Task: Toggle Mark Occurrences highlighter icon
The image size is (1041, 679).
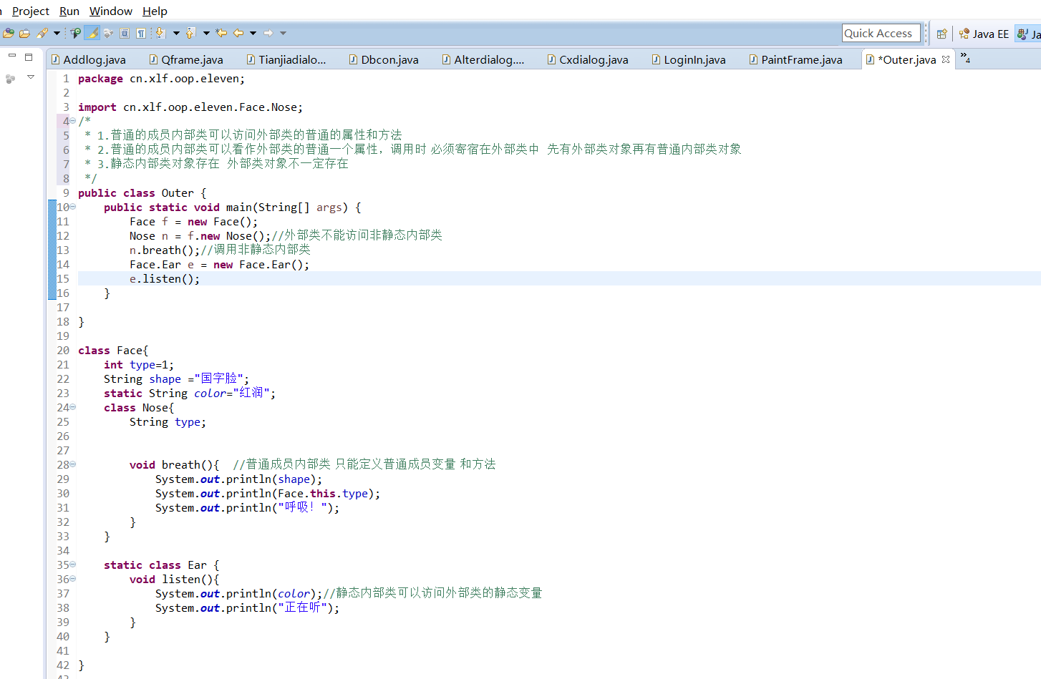Action: click(92, 33)
